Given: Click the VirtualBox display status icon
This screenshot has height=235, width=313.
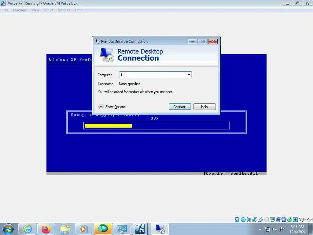Looking at the screenshot, I should click(272, 220).
